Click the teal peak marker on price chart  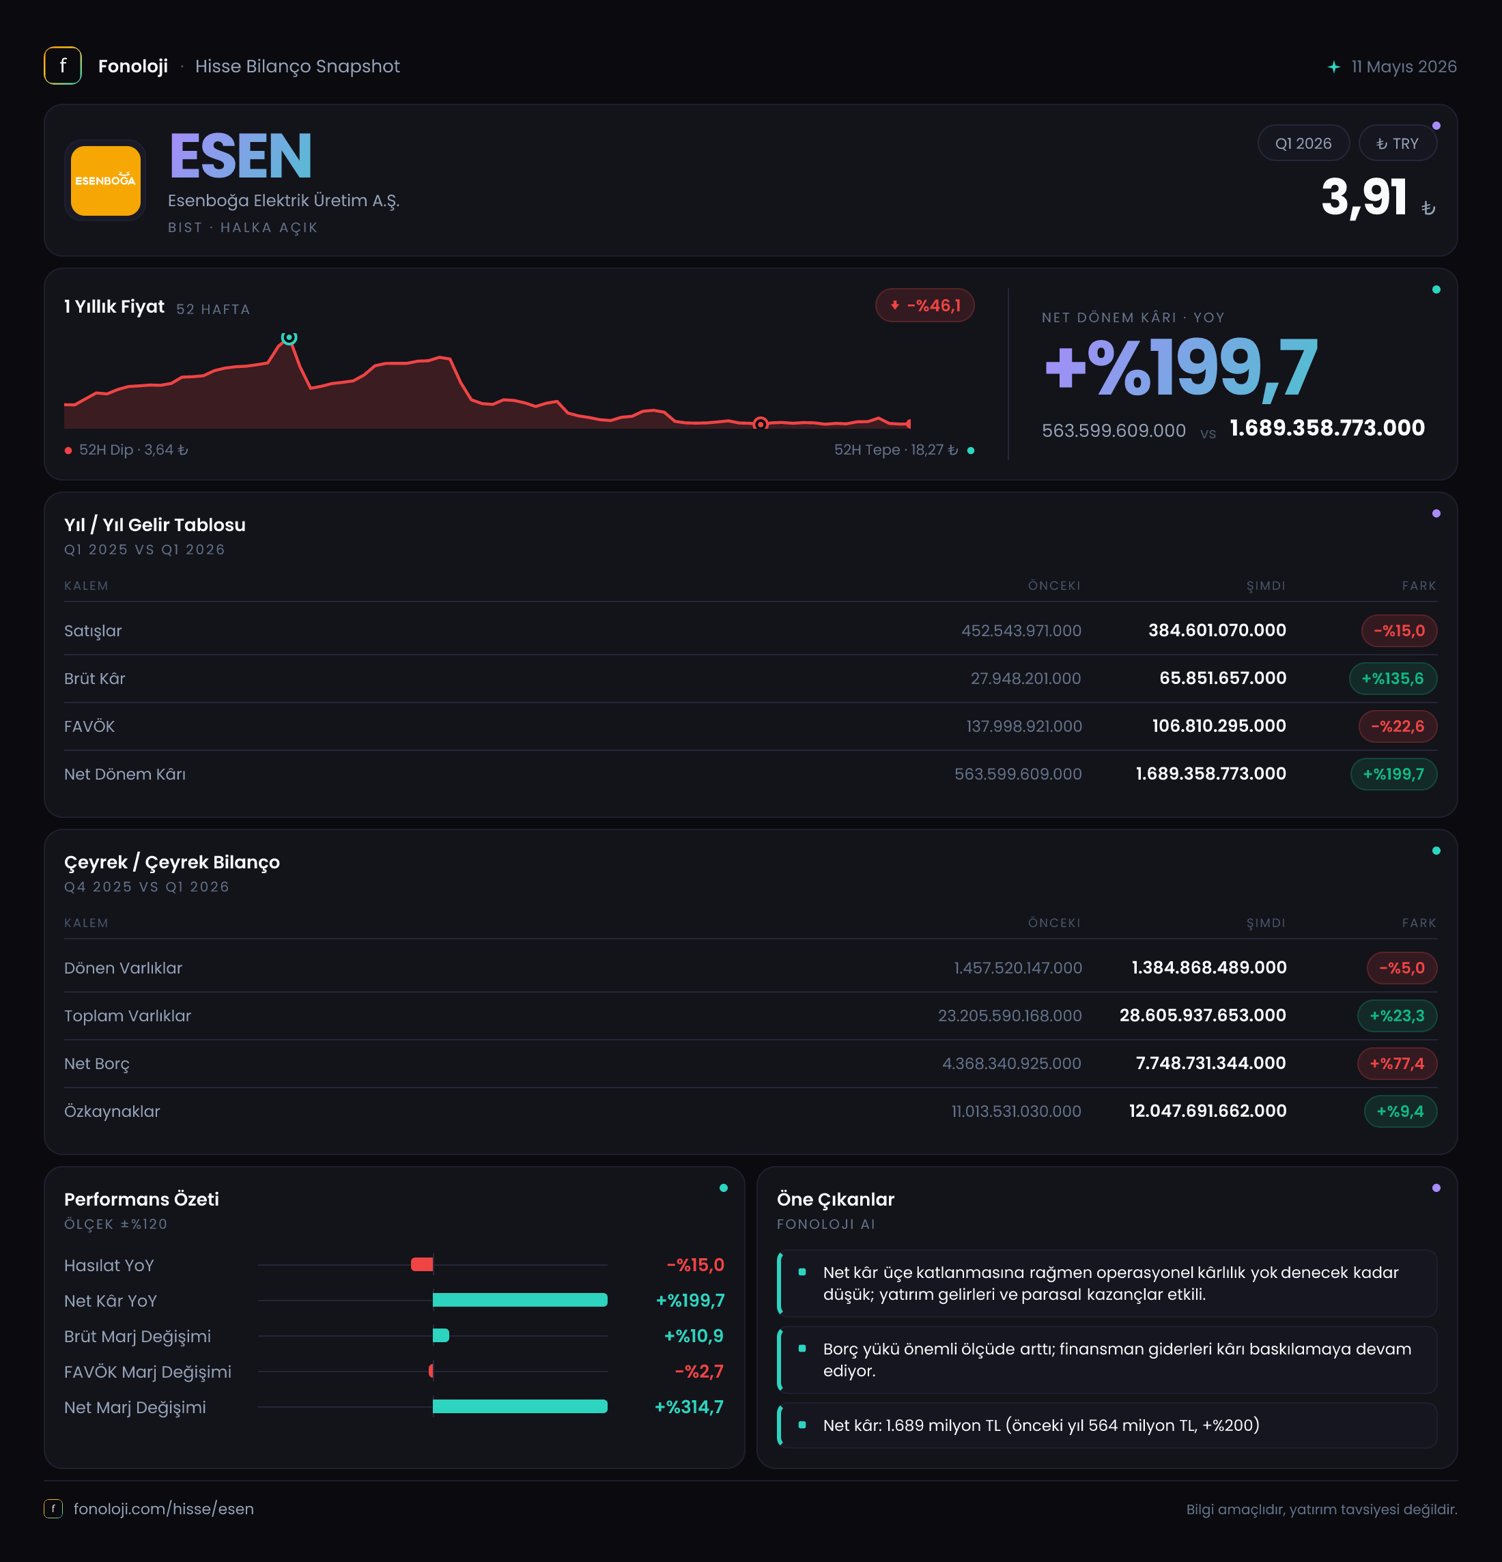pos(289,337)
